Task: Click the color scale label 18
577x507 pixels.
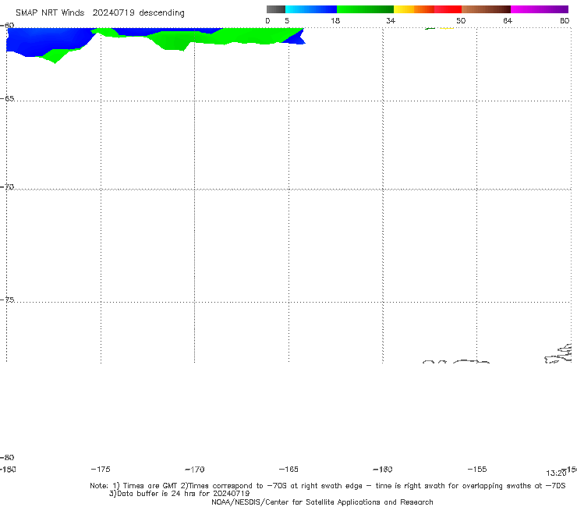Action: tap(335, 20)
